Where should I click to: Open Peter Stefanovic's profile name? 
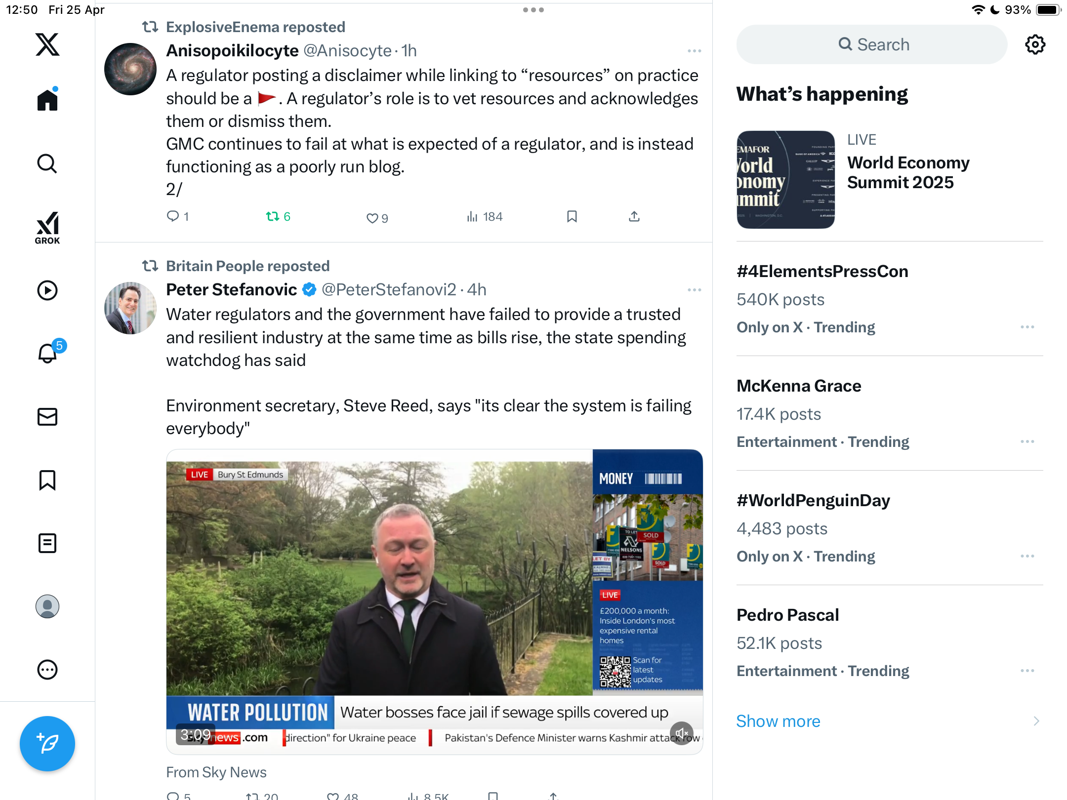(x=231, y=289)
